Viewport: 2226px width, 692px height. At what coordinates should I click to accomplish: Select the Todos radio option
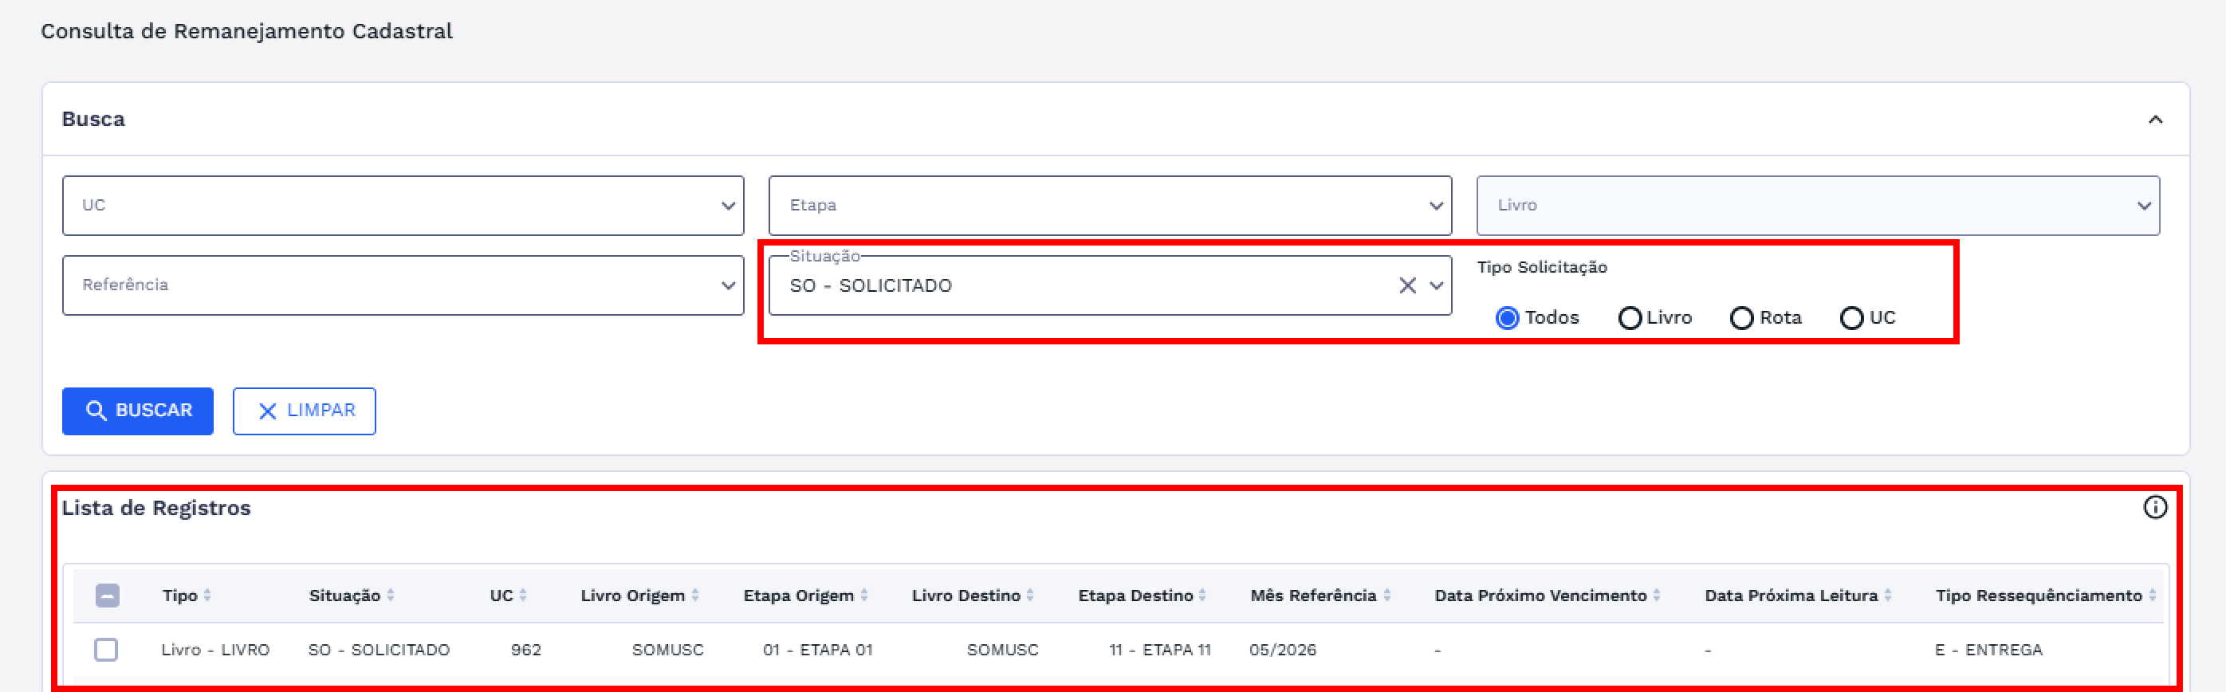(x=1507, y=318)
